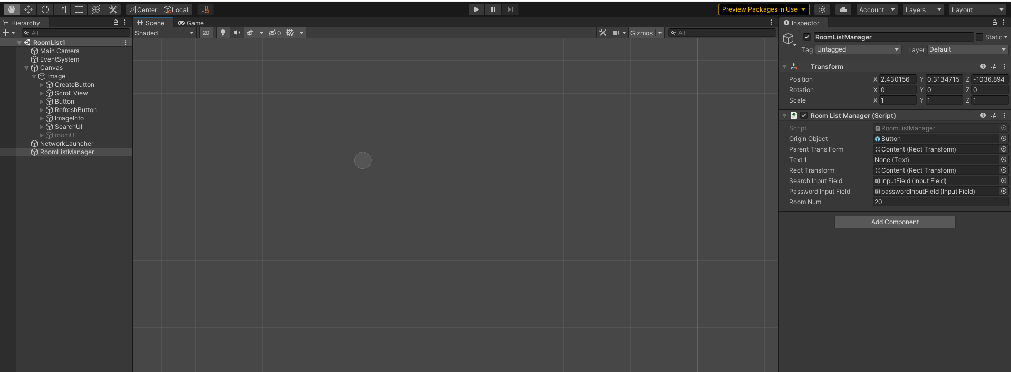
Task: Pick object for Text 1 field
Action: (1004, 160)
